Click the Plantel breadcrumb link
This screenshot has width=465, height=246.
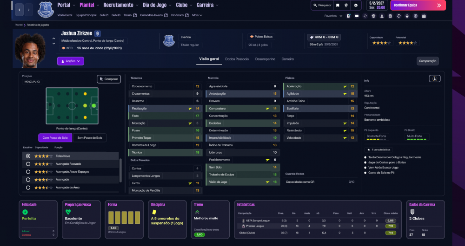click(19, 25)
